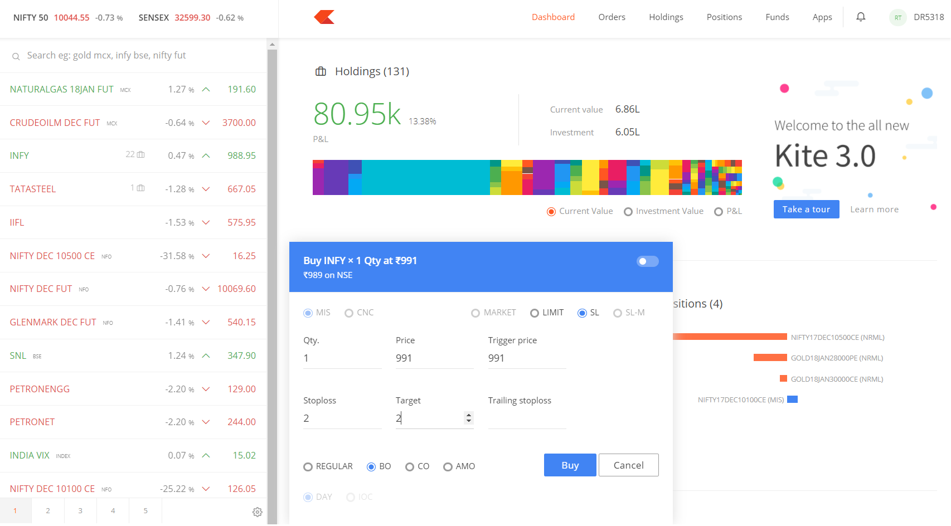Click NIFTY17DEC10100CE blue position bar

[792, 400]
